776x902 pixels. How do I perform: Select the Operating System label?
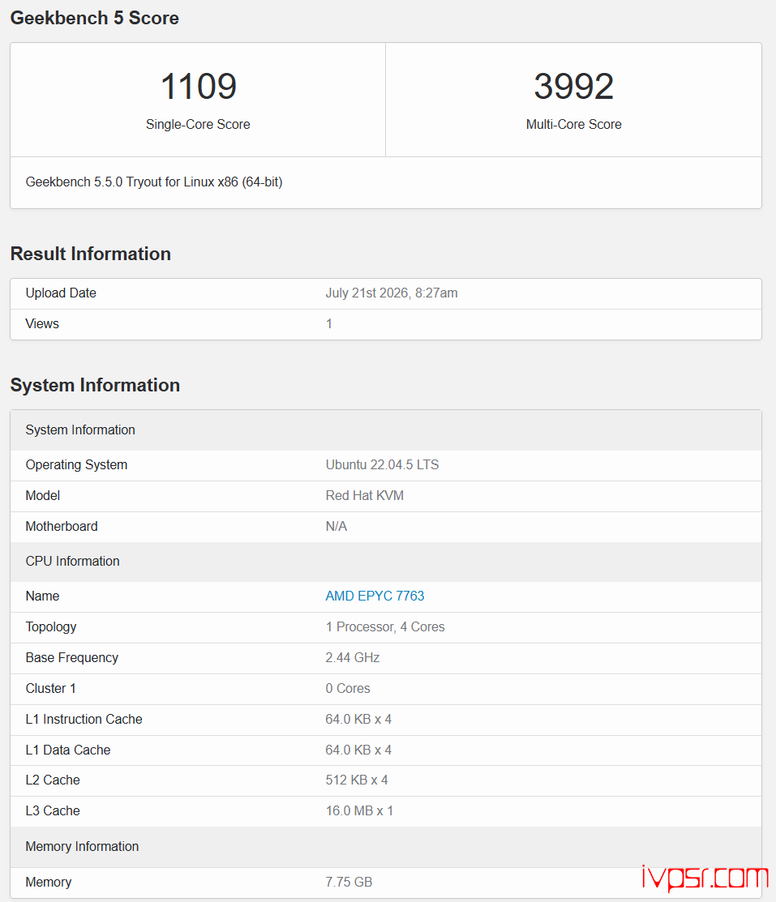(76, 465)
